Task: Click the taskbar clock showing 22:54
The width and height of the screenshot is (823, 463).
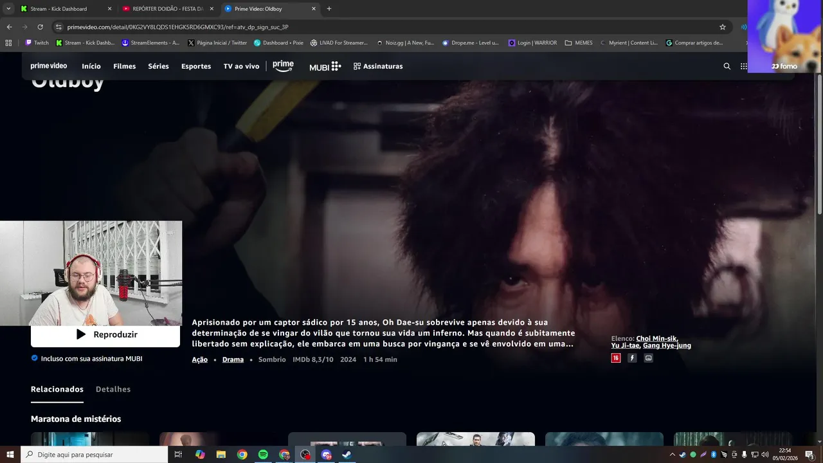Action: click(x=785, y=455)
